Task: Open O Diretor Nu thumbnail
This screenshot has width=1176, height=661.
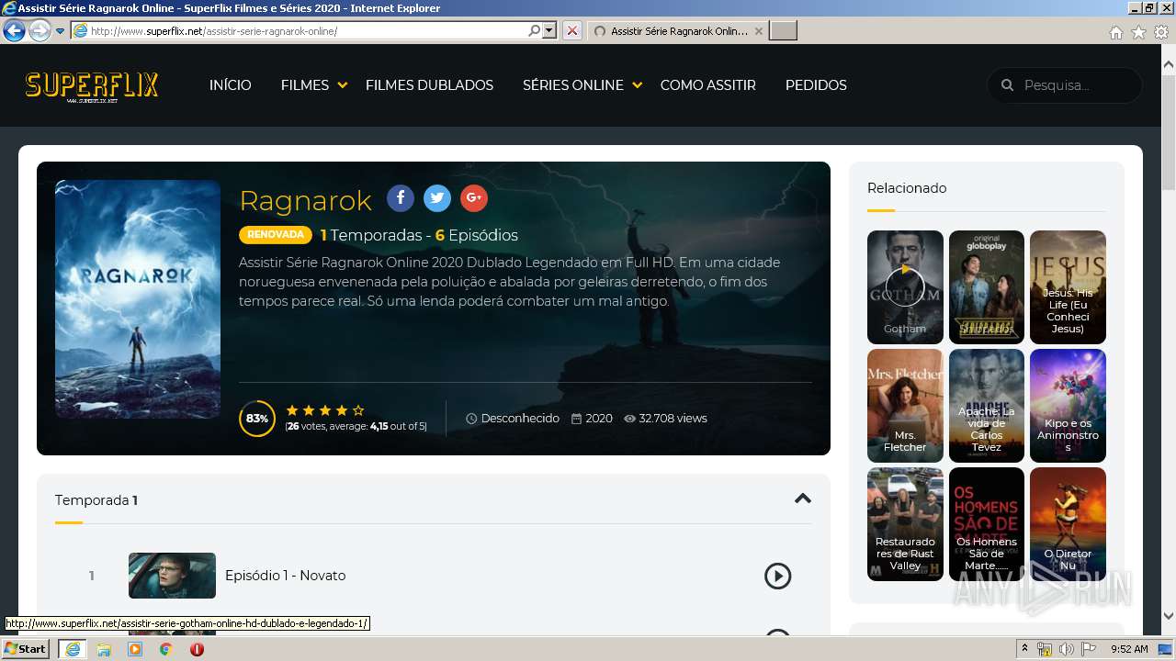Action: [x=1068, y=524]
